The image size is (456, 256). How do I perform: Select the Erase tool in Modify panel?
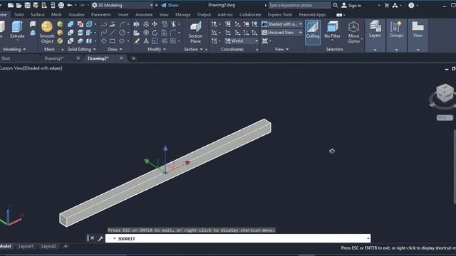[136, 41]
